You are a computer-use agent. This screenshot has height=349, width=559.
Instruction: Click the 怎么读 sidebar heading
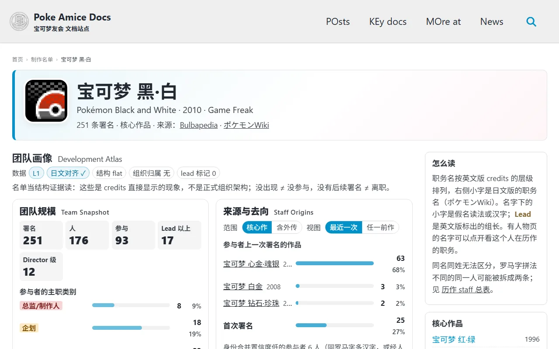444,163
